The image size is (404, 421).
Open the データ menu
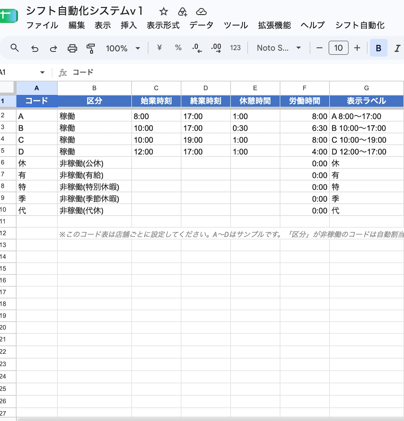(x=201, y=25)
